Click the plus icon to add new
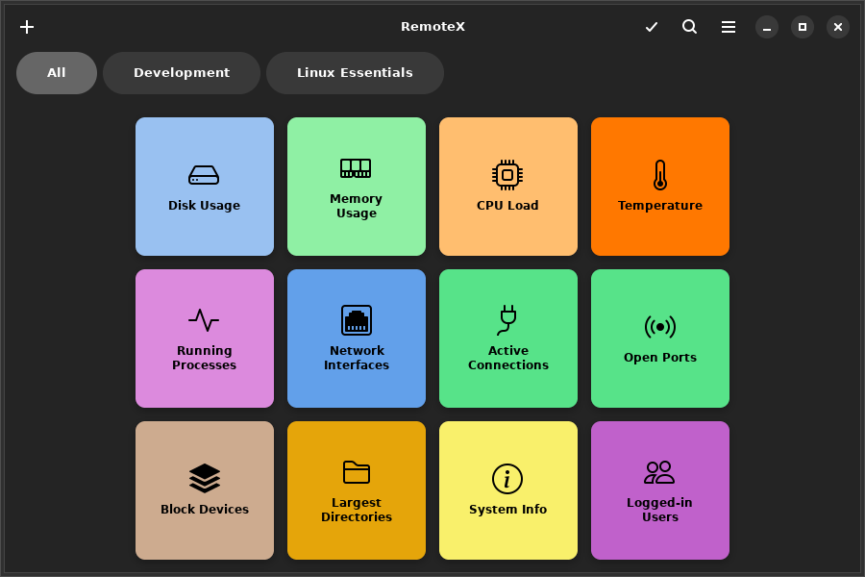865x577 pixels. (x=27, y=27)
